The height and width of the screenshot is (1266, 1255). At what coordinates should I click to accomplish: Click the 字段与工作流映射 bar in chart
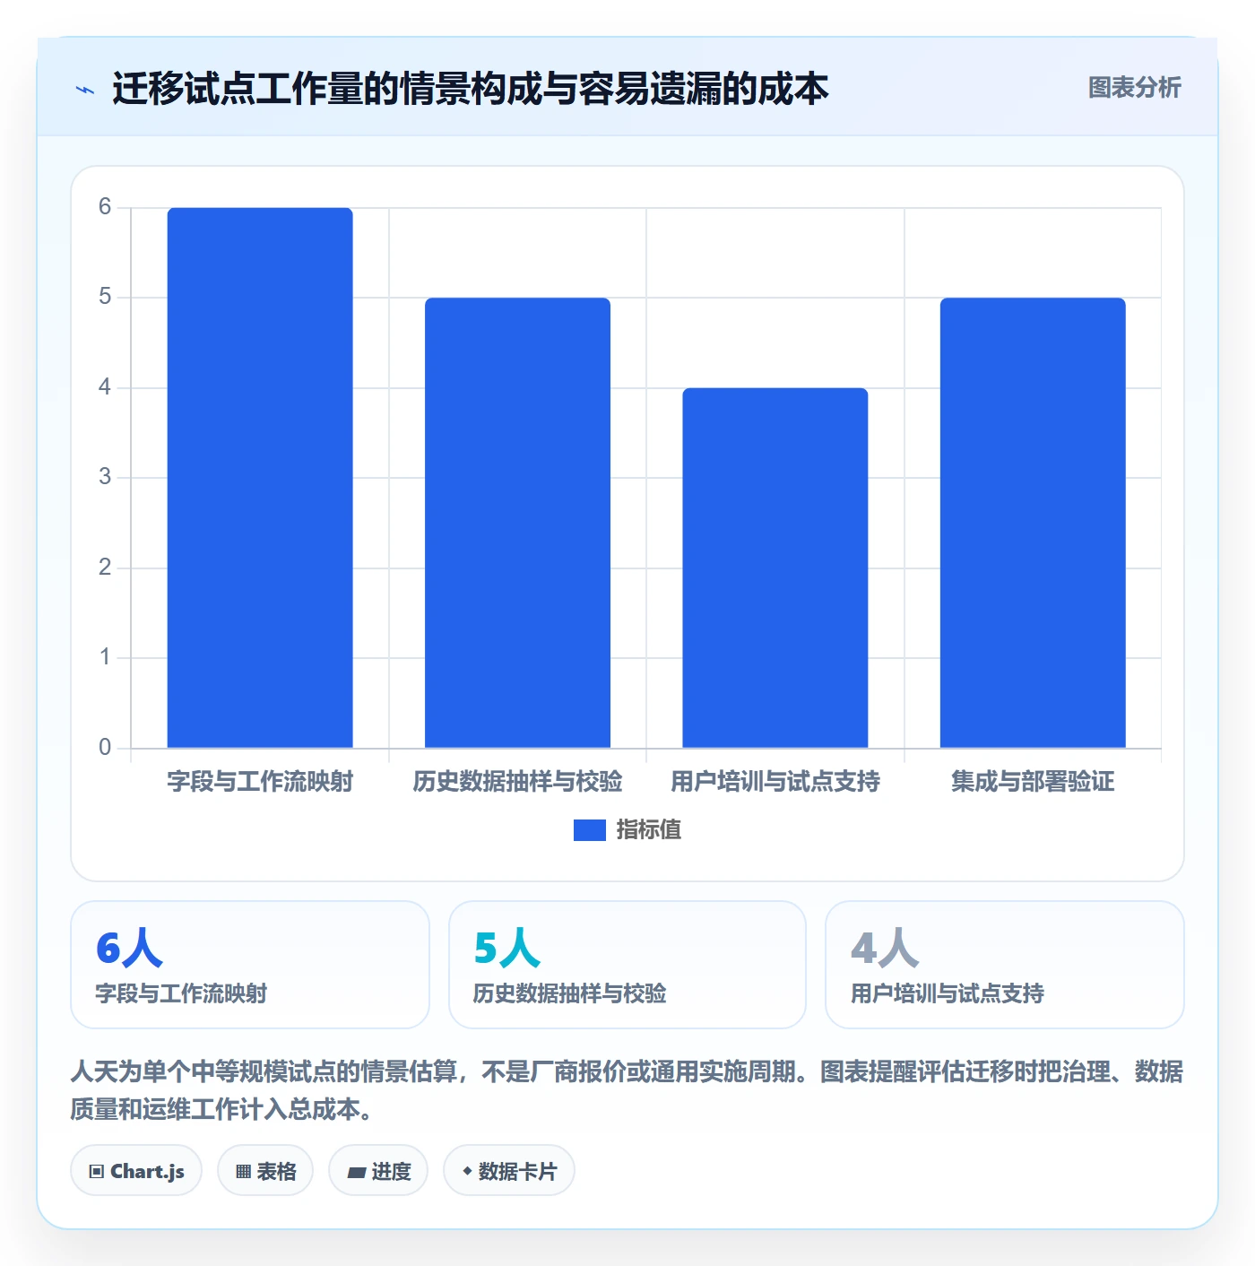tap(260, 478)
